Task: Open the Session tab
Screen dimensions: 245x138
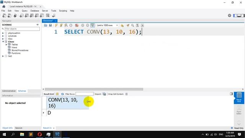Action: [x=19, y=128]
